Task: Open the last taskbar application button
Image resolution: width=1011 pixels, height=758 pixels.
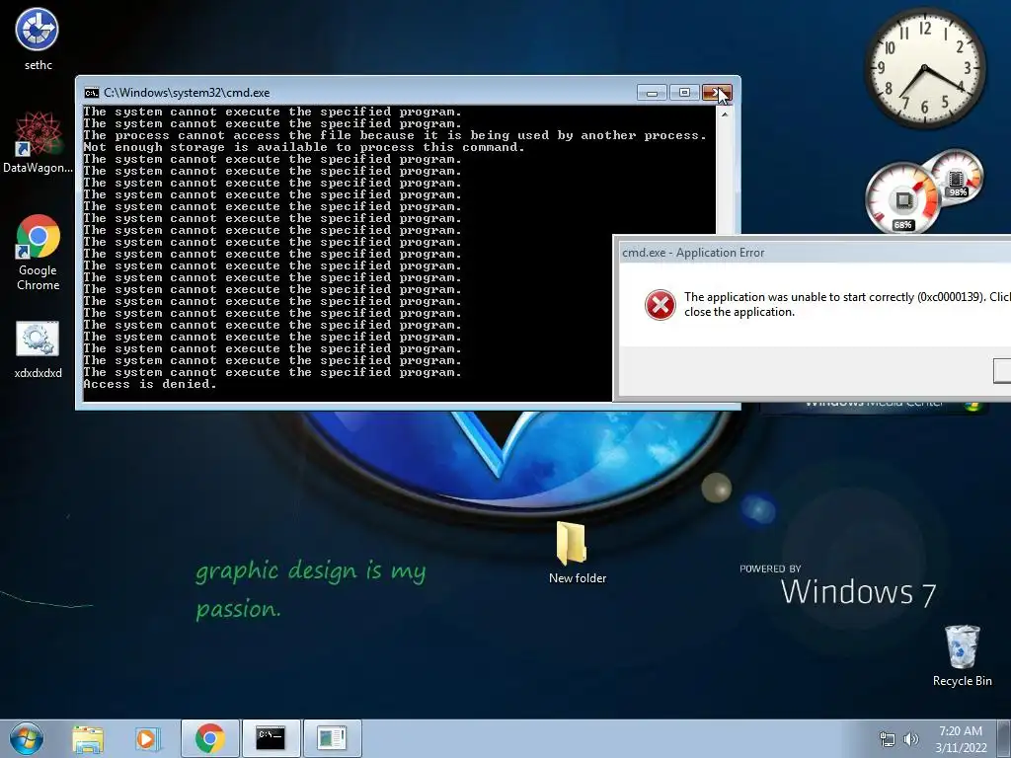Action: coord(332,738)
